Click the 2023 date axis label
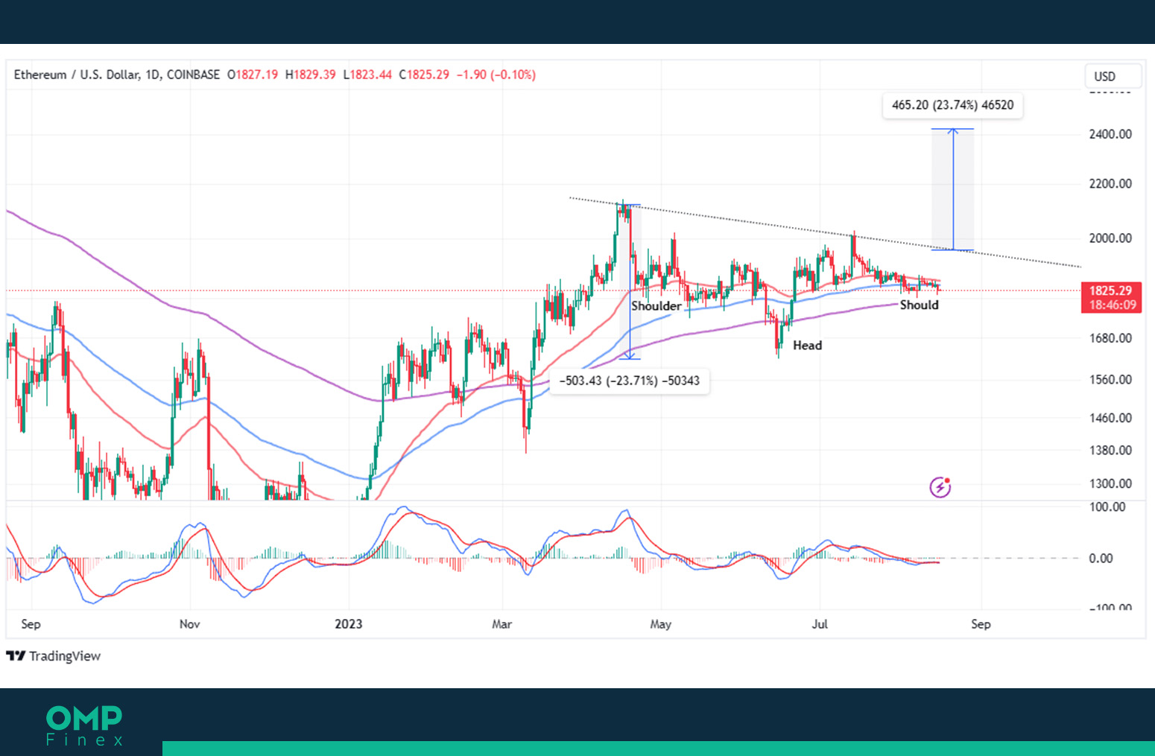The height and width of the screenshot is (756, 1155). [x=349, y=624]
